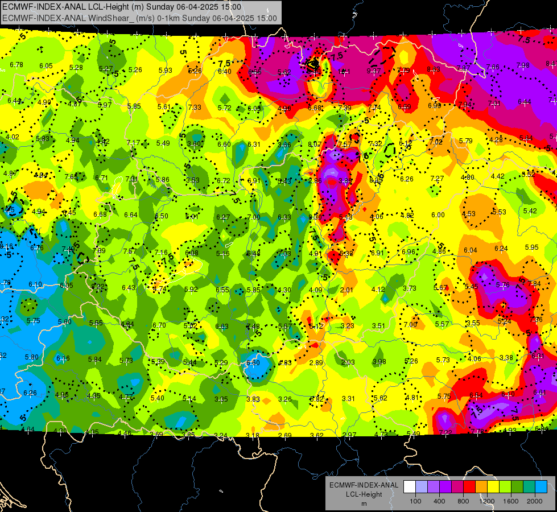Click the legend tick label 400
Image resolution: width=557 pixels, height=512 pixels.
click(x=439, y=501)
